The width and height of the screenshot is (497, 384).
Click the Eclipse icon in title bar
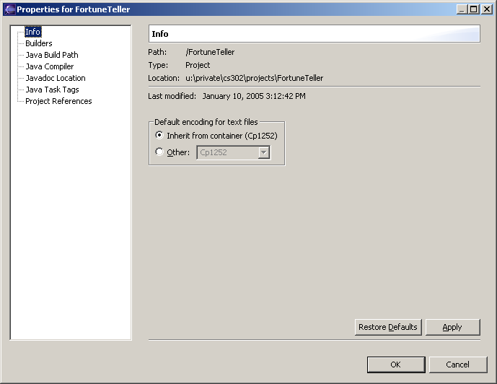tap(9, 9)
